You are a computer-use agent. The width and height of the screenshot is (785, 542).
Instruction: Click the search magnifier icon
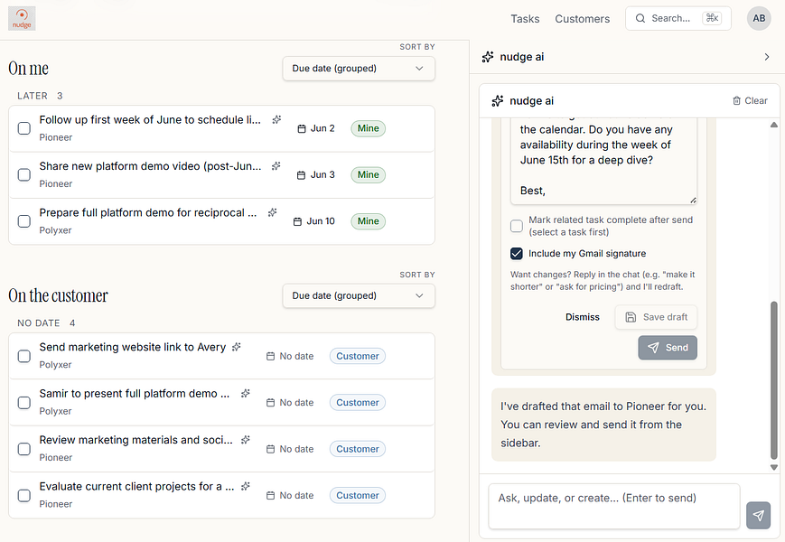640,18
